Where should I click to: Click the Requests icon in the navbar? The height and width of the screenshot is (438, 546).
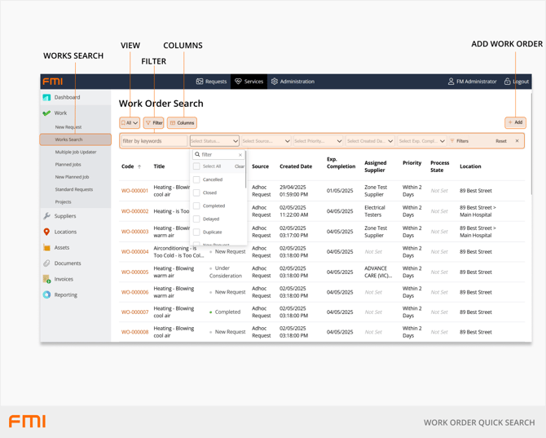point(200,82)
